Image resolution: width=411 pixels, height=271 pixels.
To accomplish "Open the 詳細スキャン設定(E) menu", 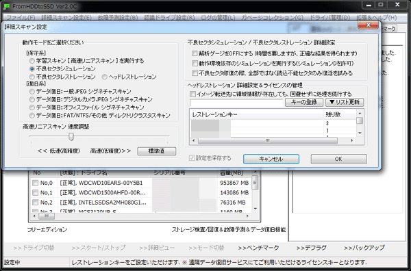I will (x=66, y=18).
